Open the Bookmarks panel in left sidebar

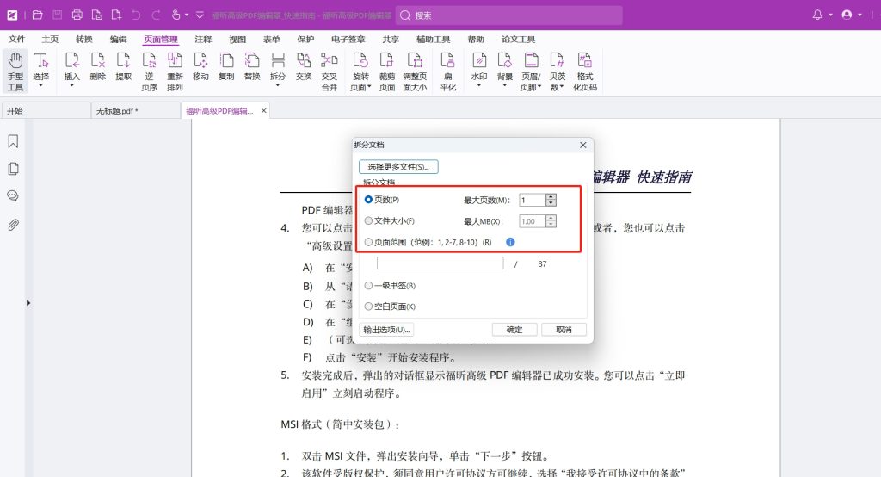(13, 141)
